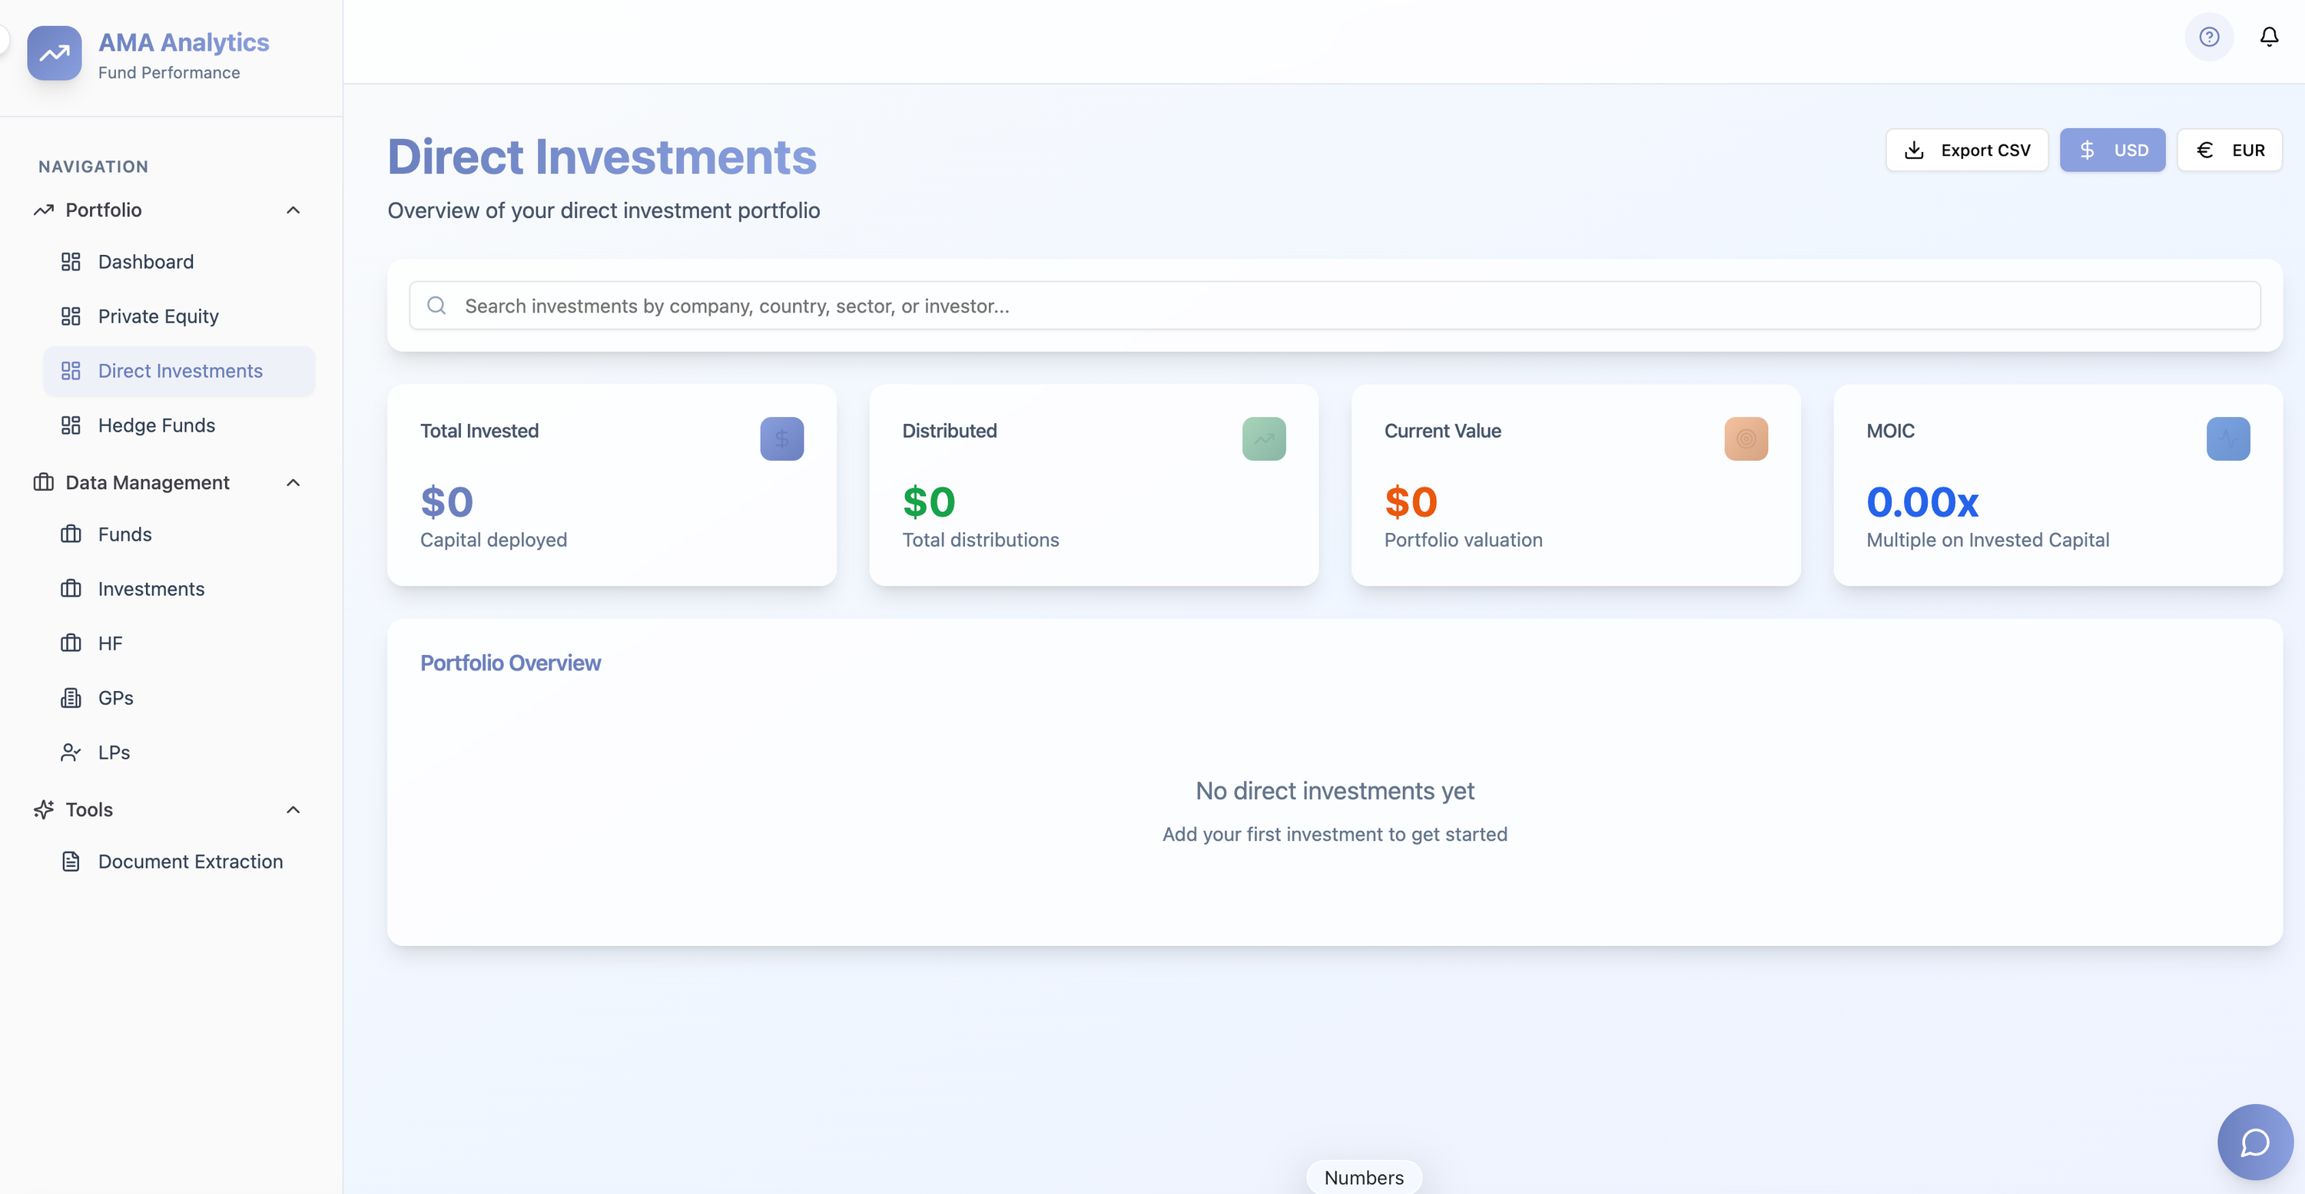Viewport: 2305px width, 1194px height.
Task: Click the Document Extraction file icon
Action: [71, 862]
